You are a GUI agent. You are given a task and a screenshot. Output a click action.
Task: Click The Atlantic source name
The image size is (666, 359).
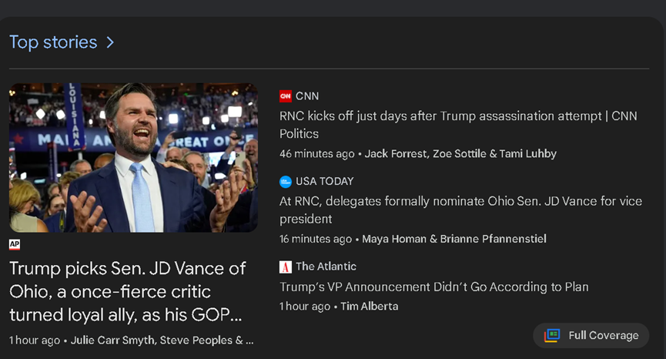tap(326, 267)
